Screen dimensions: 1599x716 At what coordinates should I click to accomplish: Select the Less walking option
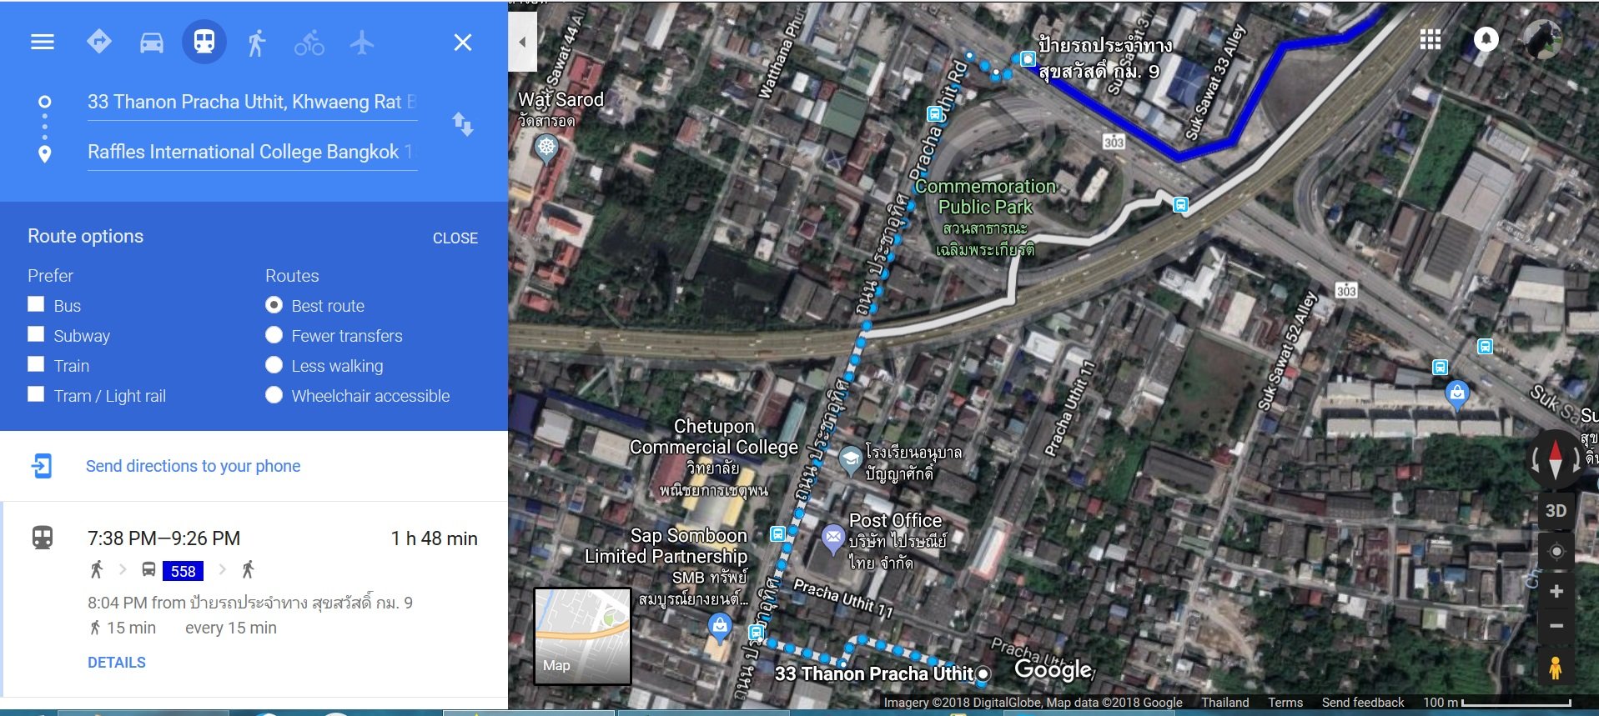(x=274, y=365)
